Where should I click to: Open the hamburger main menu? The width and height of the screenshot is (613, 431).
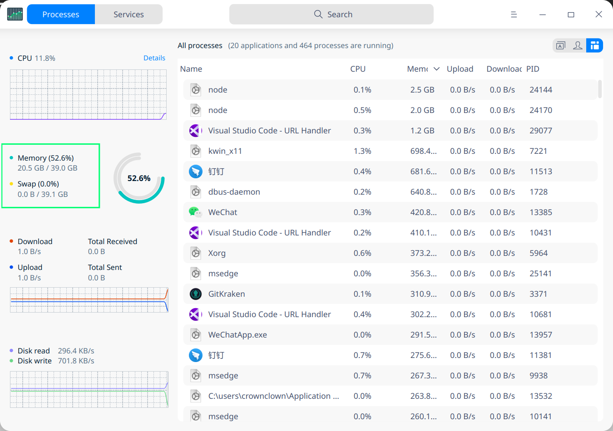pyautogui.click(x=514, y=15)
